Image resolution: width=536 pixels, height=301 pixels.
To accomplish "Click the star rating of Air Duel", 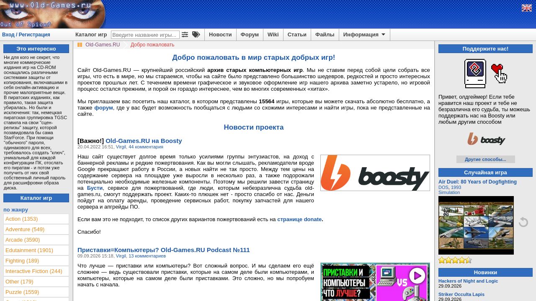I will click(x=455, y=260).
